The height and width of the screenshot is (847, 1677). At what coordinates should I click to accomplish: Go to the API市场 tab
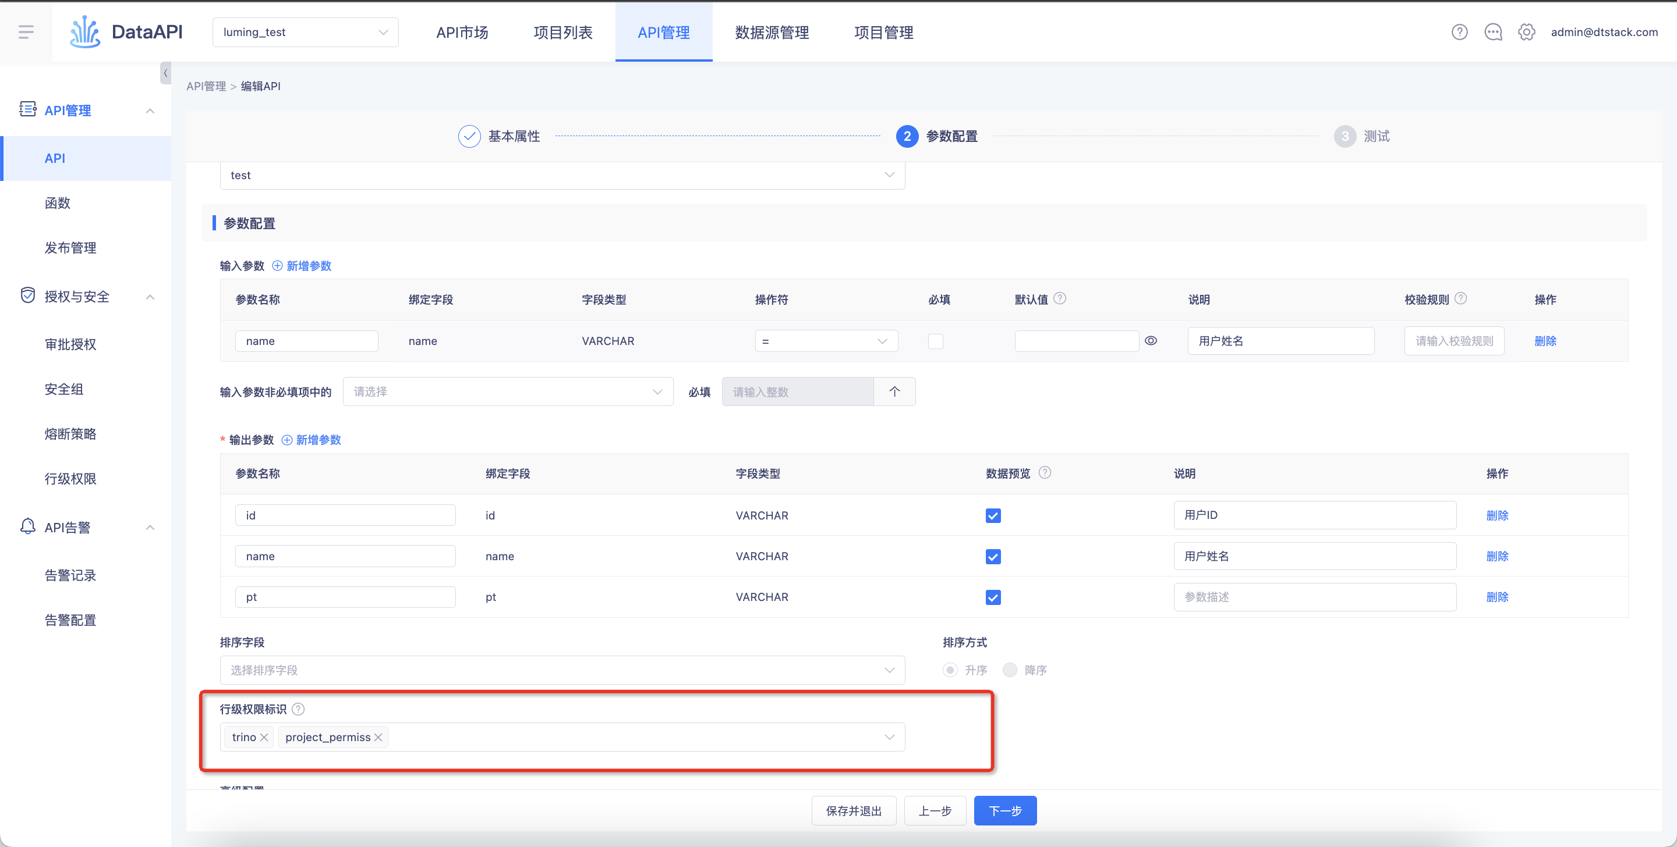[x=462, y=32]
